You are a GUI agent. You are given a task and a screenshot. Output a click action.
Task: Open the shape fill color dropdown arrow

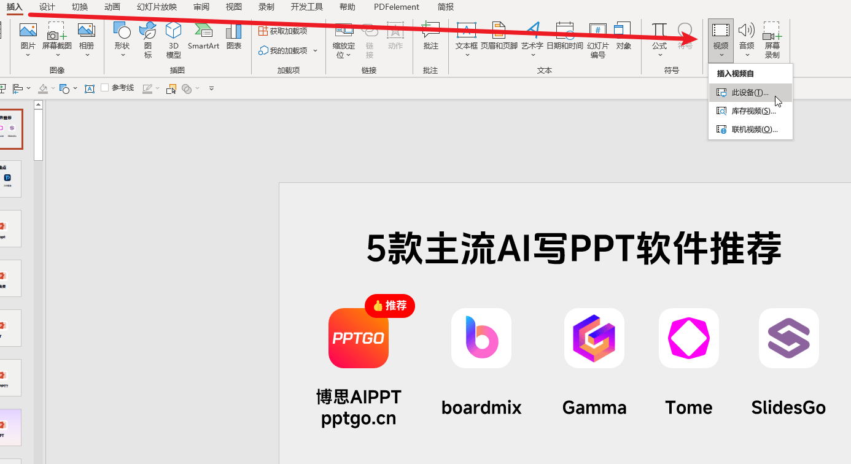(53, 88)
